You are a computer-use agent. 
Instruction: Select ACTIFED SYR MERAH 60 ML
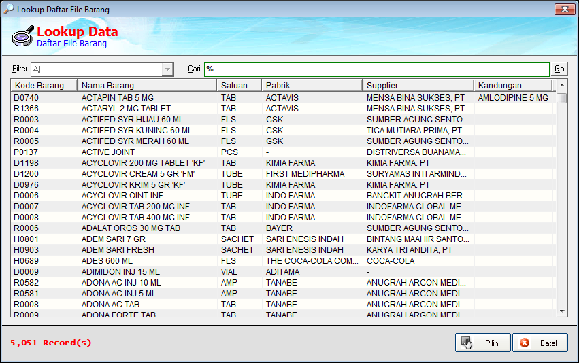(283, 141)
